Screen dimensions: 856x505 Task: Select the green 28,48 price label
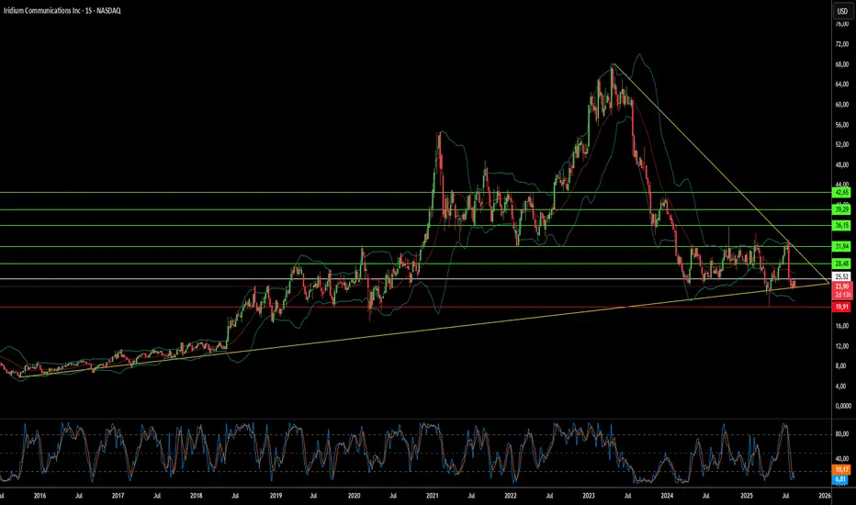click(x=842, y=264)
